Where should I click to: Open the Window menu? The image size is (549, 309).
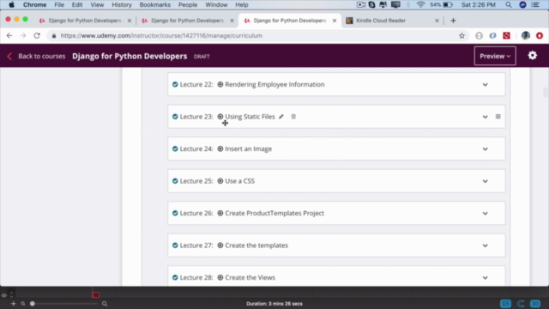[x=216, y=5]
